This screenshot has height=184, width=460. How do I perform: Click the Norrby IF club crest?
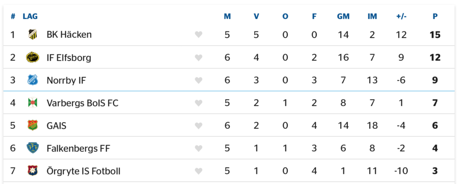33,80
